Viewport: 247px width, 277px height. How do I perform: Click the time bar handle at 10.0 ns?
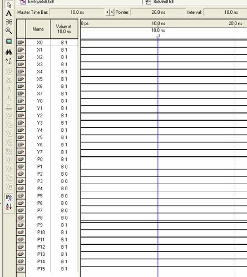158,36
